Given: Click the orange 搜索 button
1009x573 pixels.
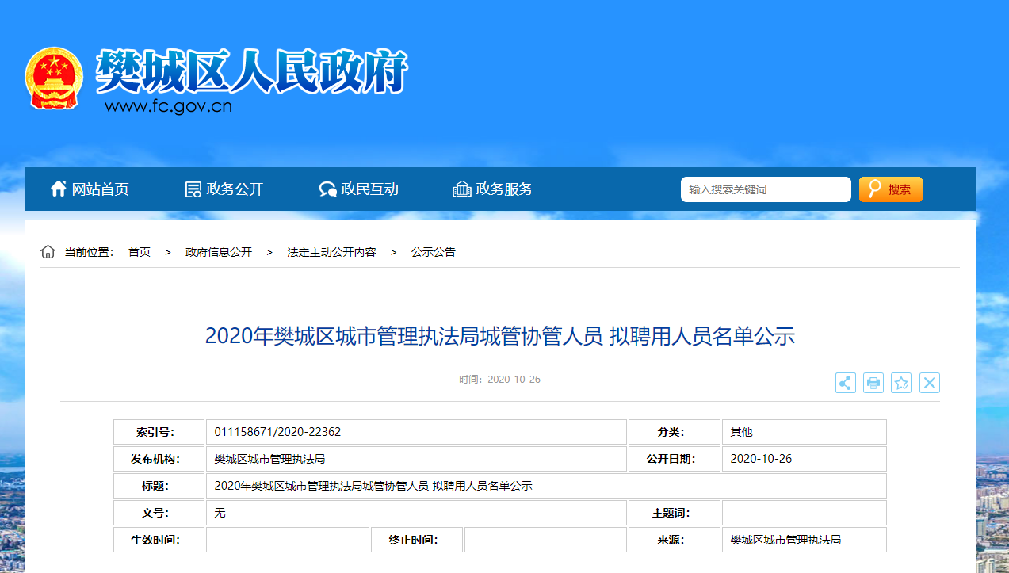Looking at the screenshot, I should [x=891, y=189].
